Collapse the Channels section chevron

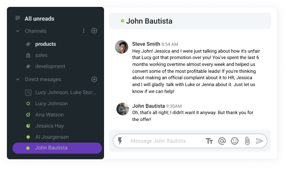(18, 31)
